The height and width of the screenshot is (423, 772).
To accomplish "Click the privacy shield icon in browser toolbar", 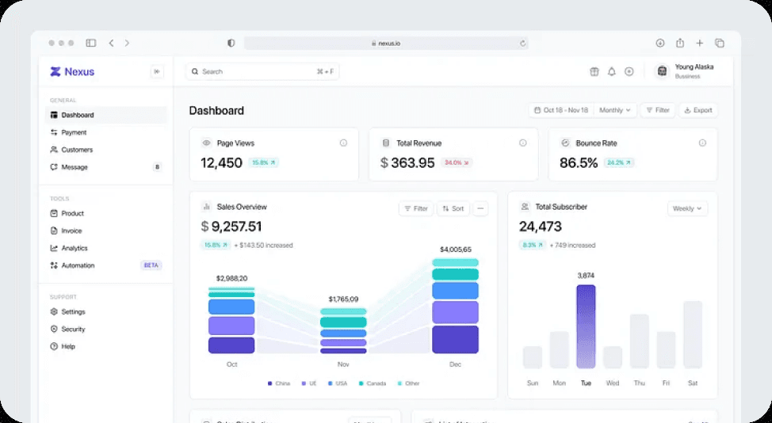I will [231, 44].
